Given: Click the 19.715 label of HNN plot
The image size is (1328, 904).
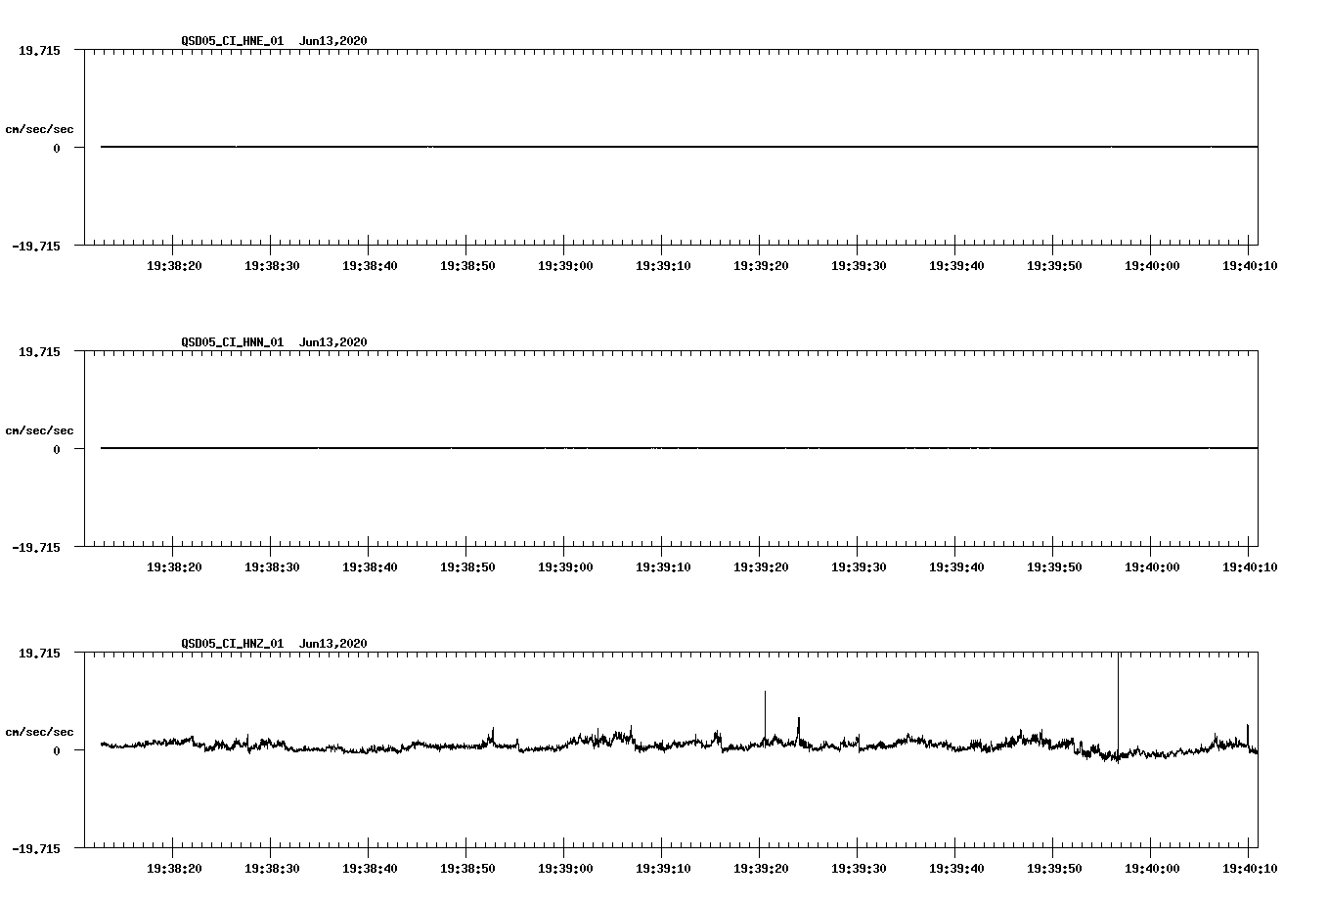Looking at the screenshot, I should tap(39, 351).
